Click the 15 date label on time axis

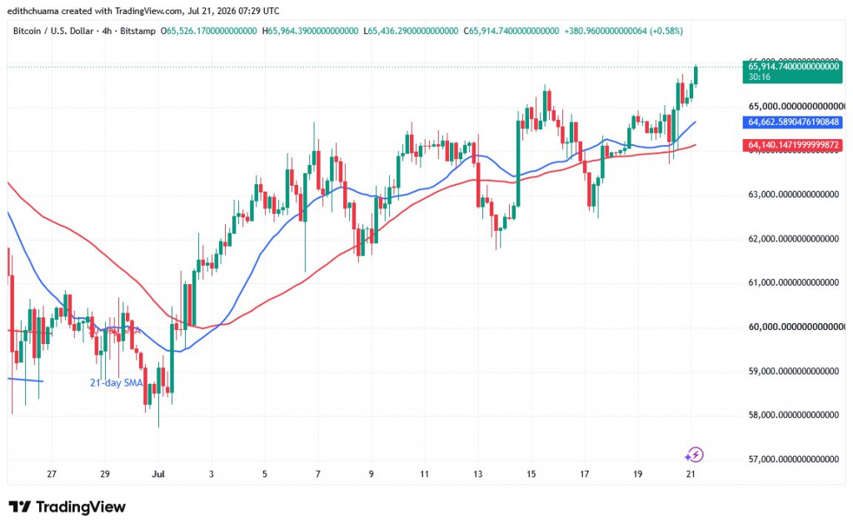(x=531, y=474)
